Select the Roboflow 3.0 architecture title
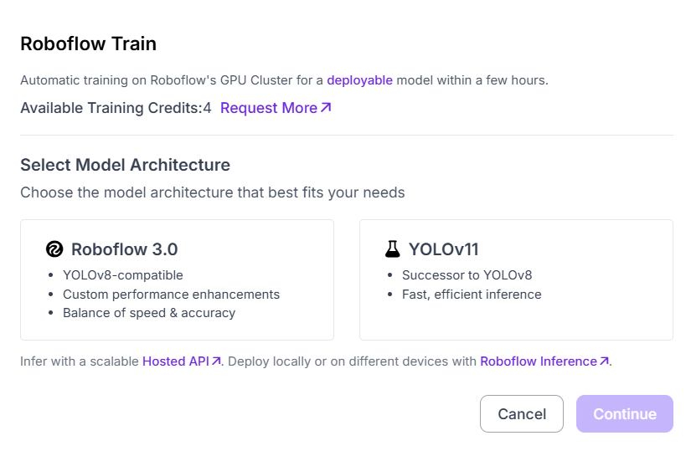This screenshot has height=451, width=691. coord(124,249)
